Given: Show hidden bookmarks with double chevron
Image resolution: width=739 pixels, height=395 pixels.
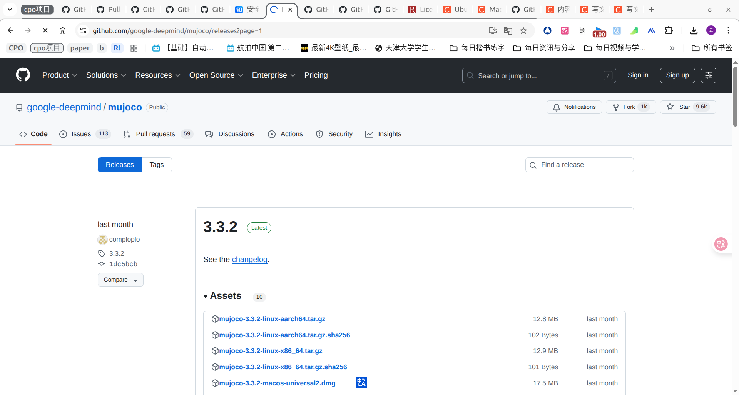Looking at the screenshot, I should [672, 48].
